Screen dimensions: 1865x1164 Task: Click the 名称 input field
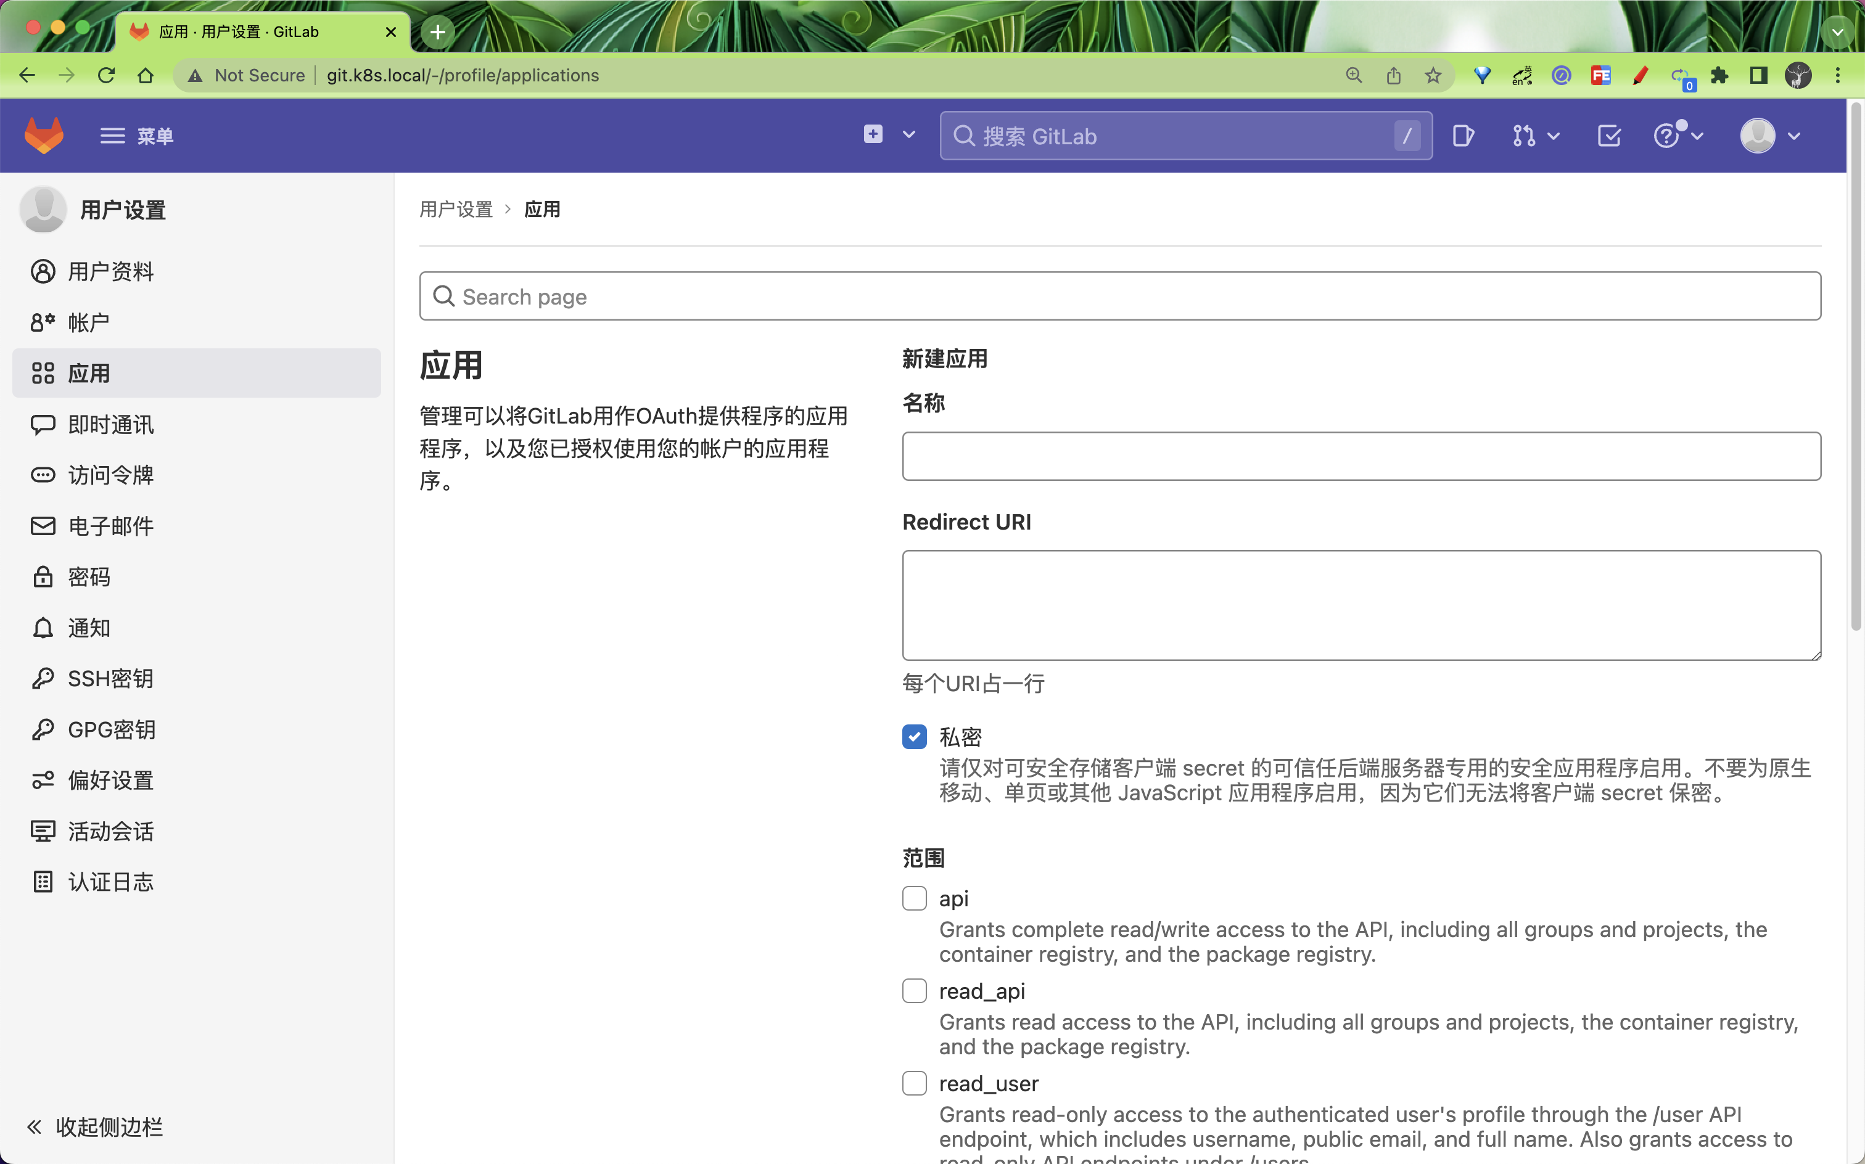tap(1361, 454)
